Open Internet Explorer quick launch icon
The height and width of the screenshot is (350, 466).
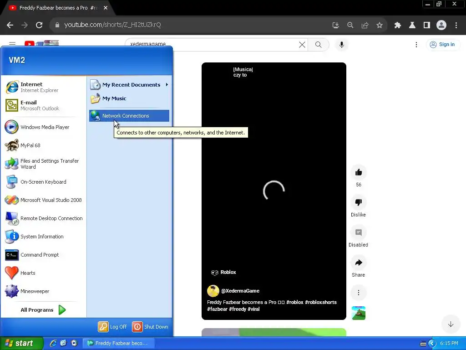(x=53, y=343)
